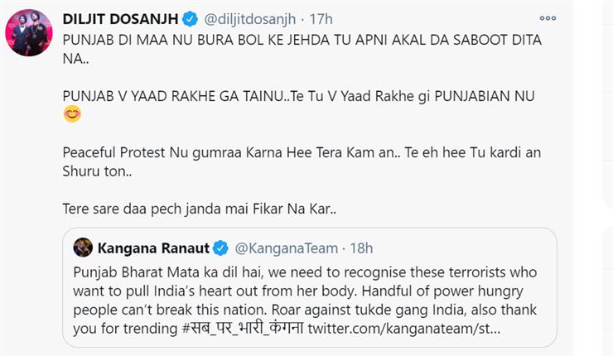Click the line 'Tere sare daa pech janda'
Image resolution: width=613 pixels, height=356 pixels.
point(200,209)
